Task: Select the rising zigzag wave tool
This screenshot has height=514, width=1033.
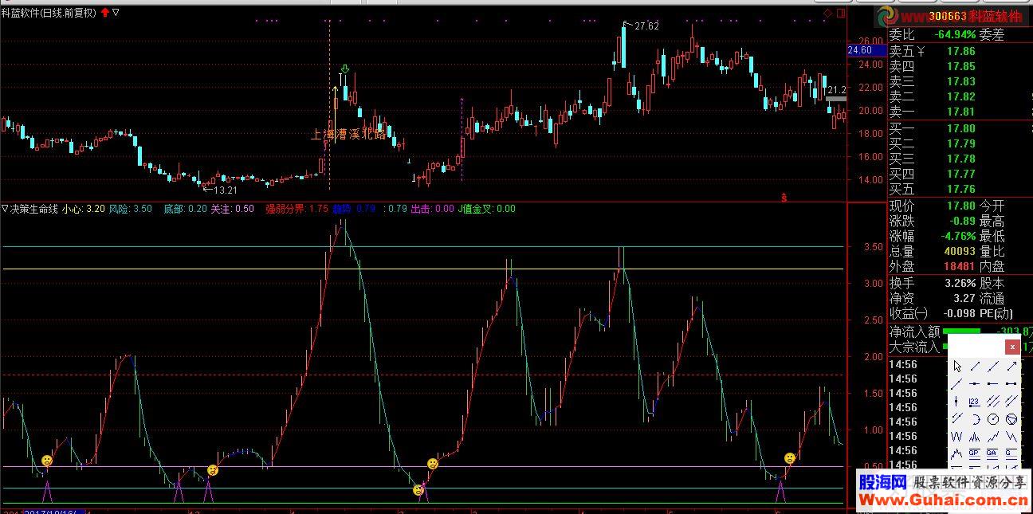Action: [992, 436]
